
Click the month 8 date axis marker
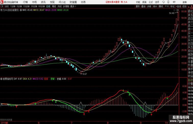coord(108,123)
